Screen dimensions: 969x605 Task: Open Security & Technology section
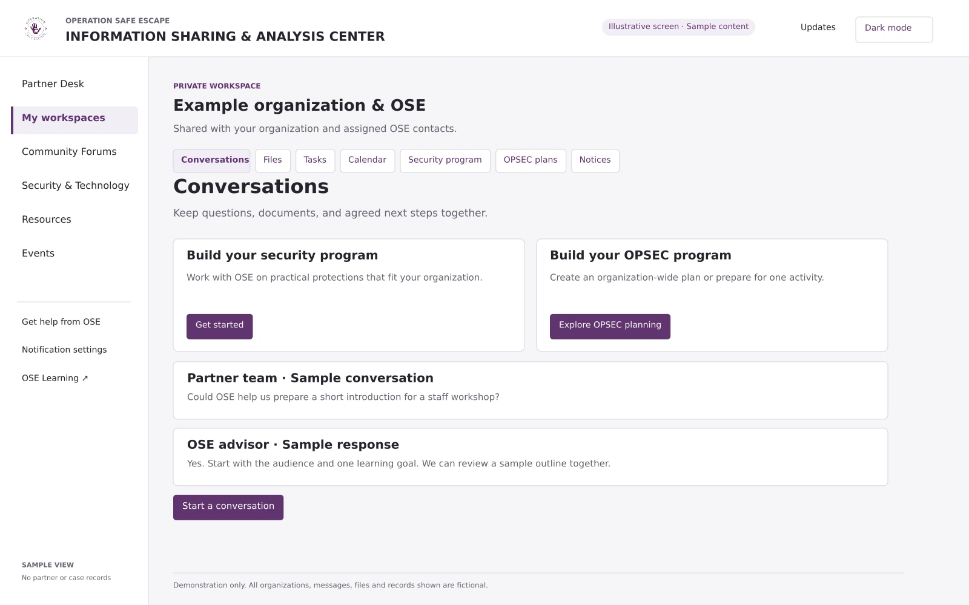(74, 186)
